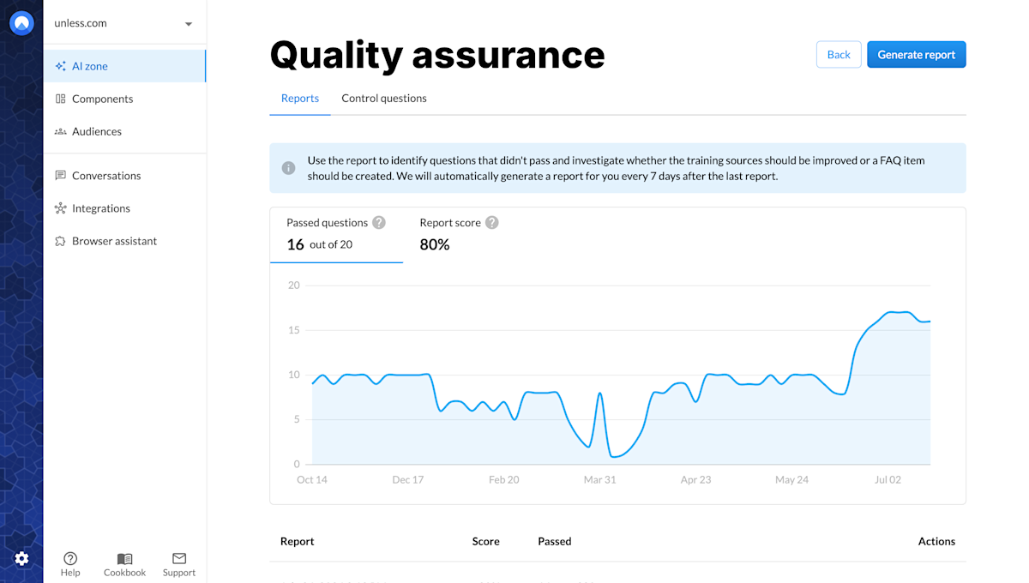Open Components via its grid icon
Screen dimensions: 1029x583
pyautogui.click(x=60, y=99)
